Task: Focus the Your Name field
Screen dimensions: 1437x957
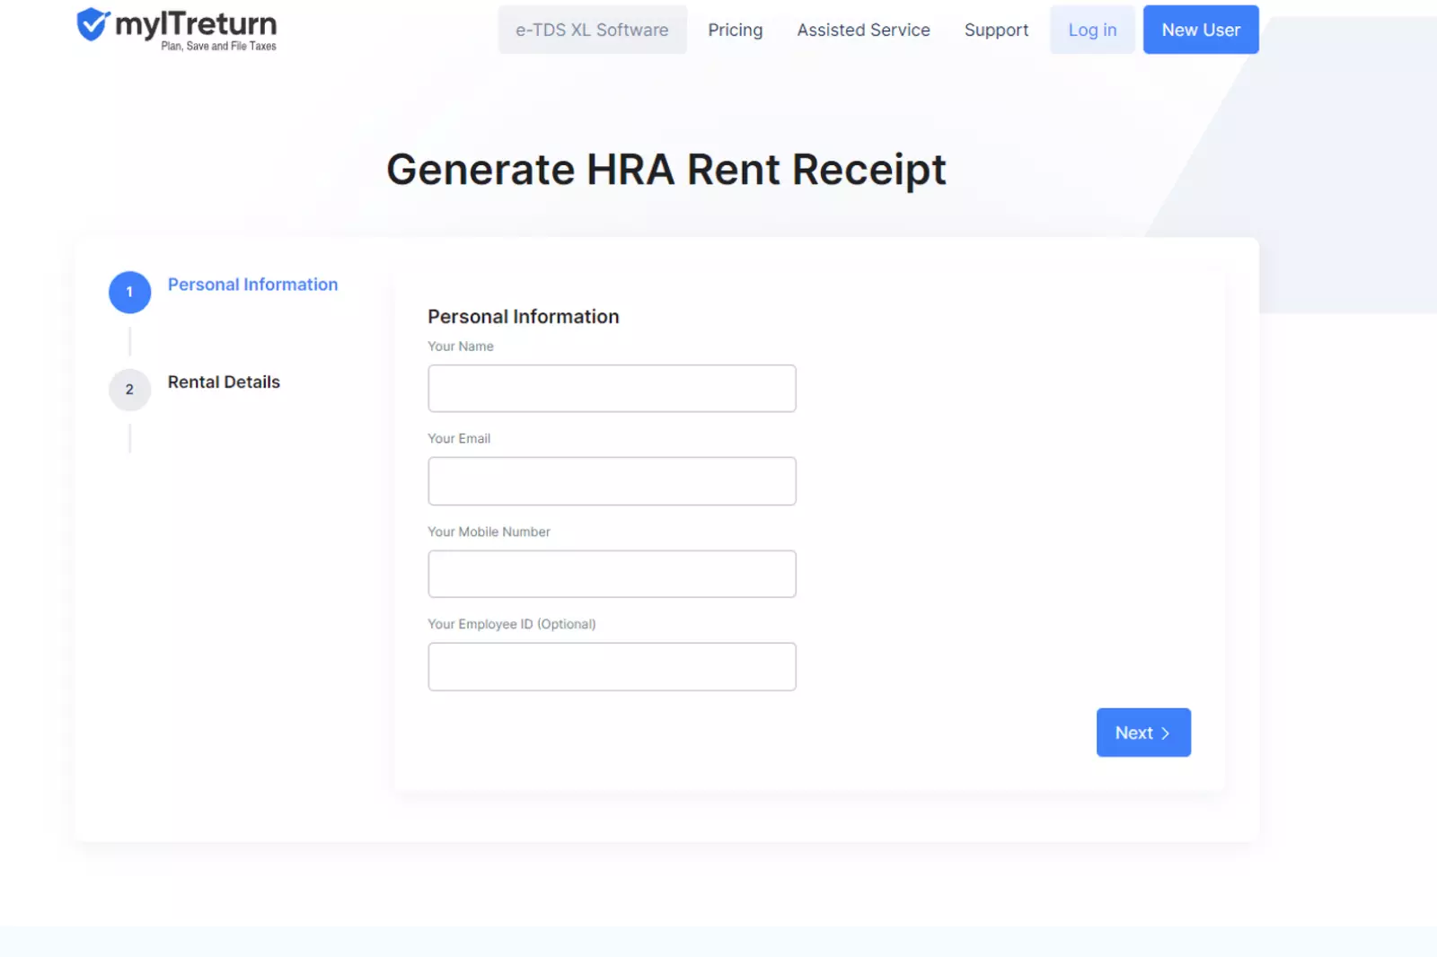Action: [x=612, y=389]
